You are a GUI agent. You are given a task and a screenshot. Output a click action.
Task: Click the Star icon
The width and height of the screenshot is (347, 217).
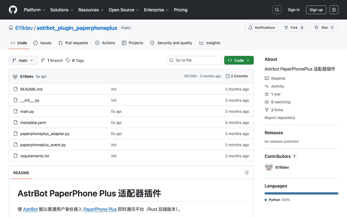[x=316, y=28]
